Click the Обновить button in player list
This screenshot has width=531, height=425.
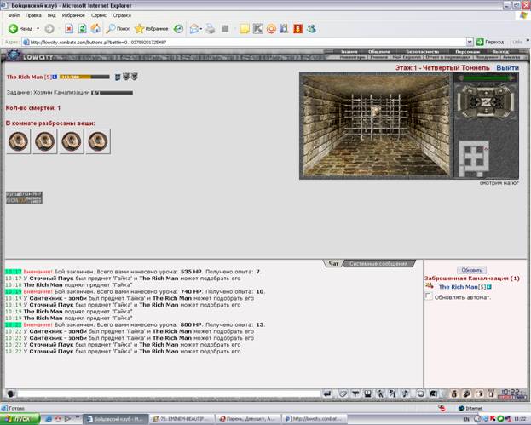point(471,270)
